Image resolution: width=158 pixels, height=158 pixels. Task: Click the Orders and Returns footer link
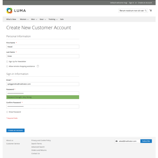tap(39, 150)
